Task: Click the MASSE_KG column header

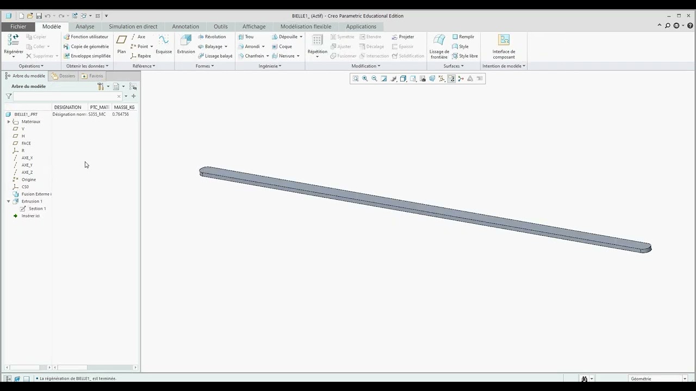Action: [x=124, y=108]
